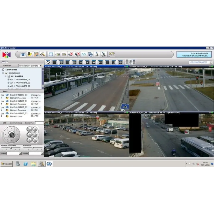Collapse the ALL CAMERA tree node
Viewport: 214px width, 214px height.
(5, 76)
